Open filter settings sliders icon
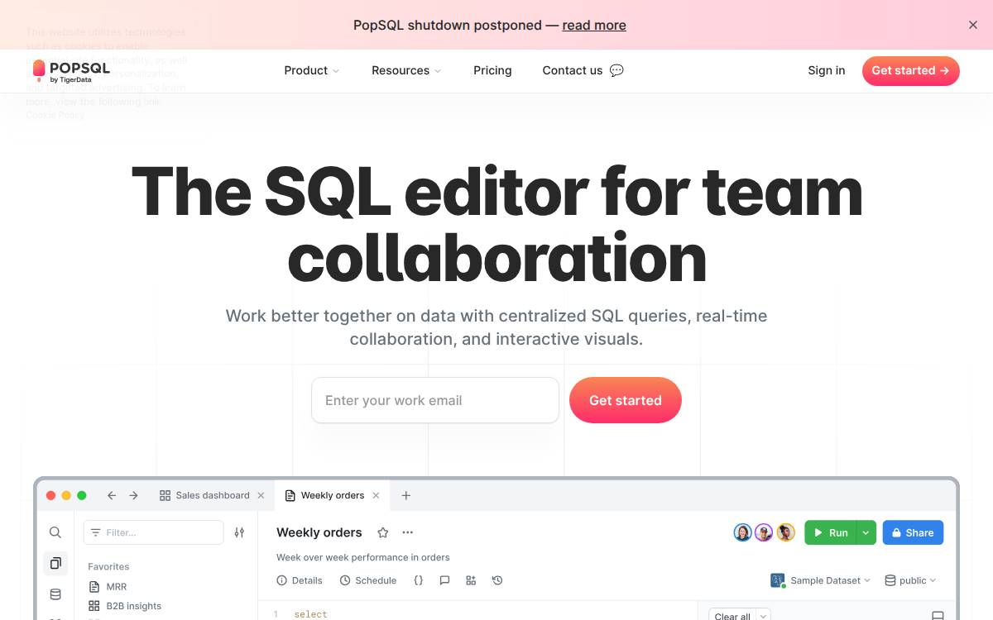 (239, 532)
